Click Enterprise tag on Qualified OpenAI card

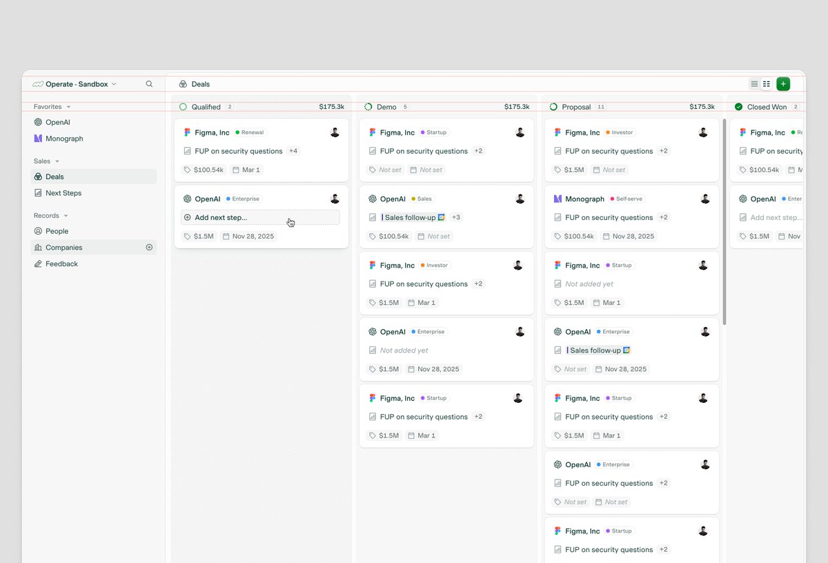click(x=243, y=199)
